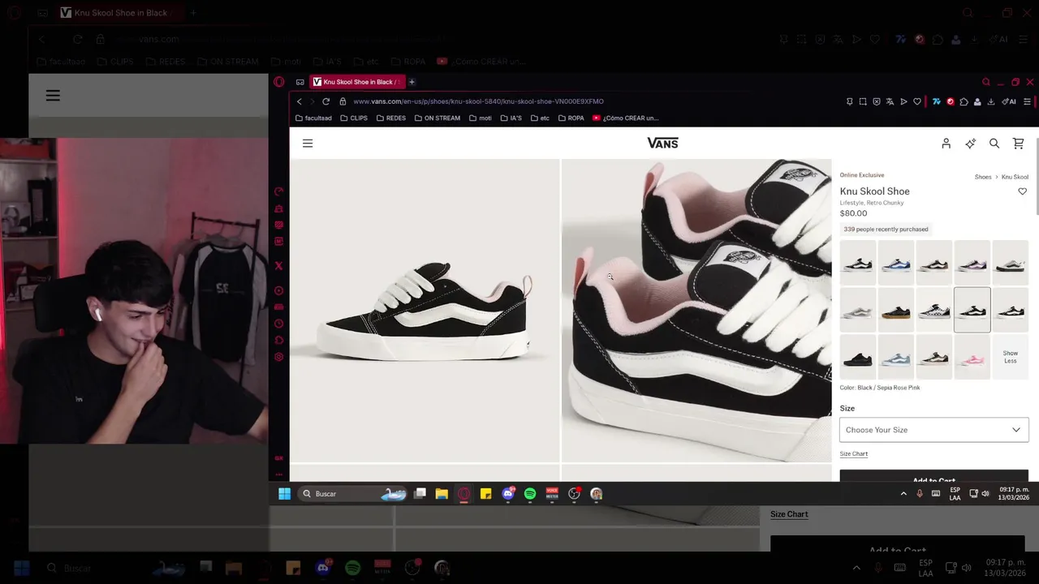The height and width of the screenshot is (584, 1039).
Task: Open the 7TV extension icon
Action: coord(936,101)
